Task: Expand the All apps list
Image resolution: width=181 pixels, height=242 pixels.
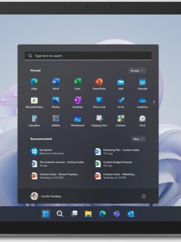Action: pyautogui.click(x=137, y=70)
